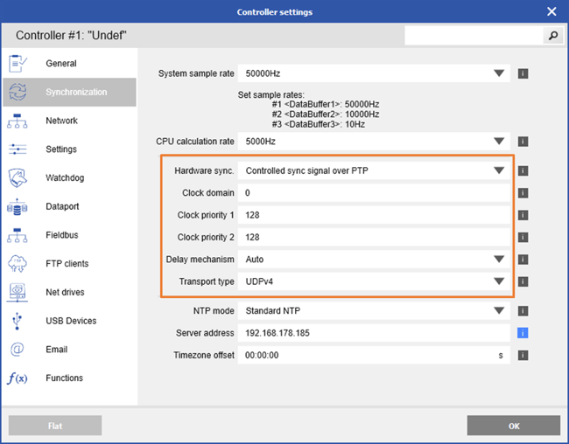The image size is (569, 444).
Task: Click the Flat button
Action: pyautogui.click(x=55, y=426)
